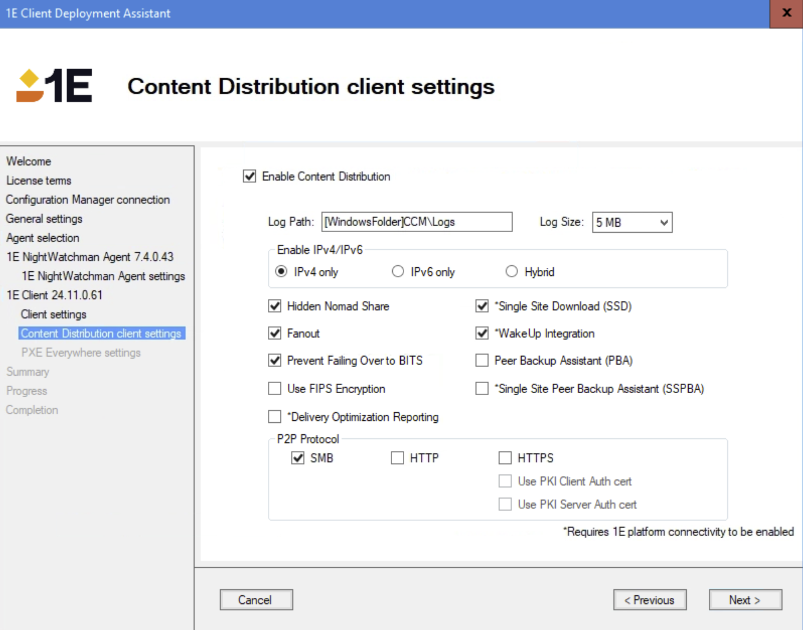Viewport: 803px width, 630px height.
Task: Proceed with Next button
Action: 745,600
